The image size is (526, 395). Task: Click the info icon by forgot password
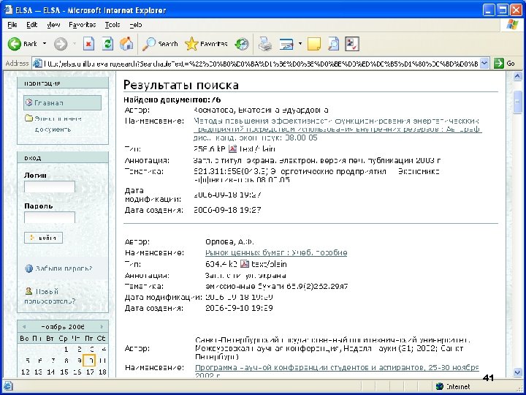(x=29, y=268)
